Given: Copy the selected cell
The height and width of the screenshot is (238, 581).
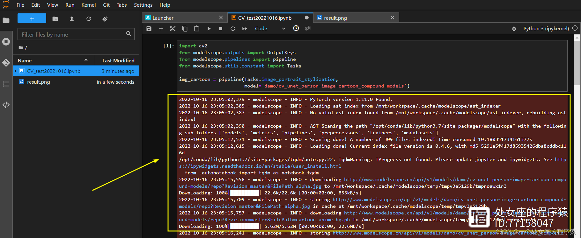Looking at the screenshot, I should click(x=185, y=29).
